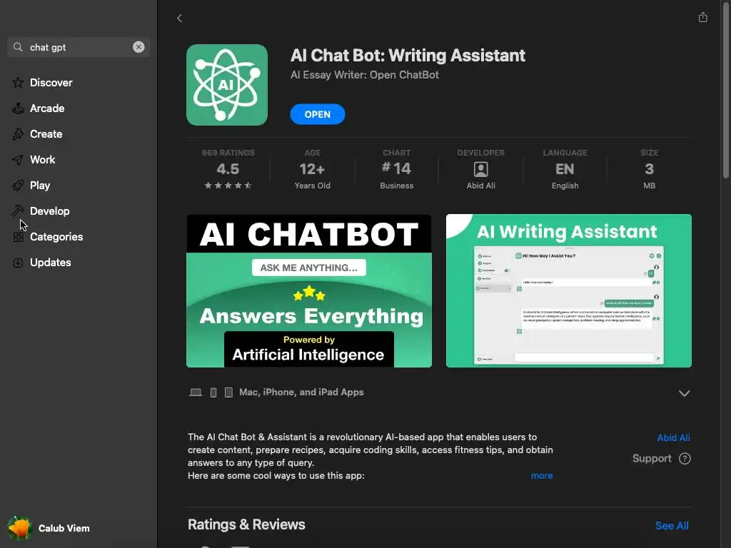Open the Arcade section
The height and width of the screenshot is (548, 731).
(47, 108)
